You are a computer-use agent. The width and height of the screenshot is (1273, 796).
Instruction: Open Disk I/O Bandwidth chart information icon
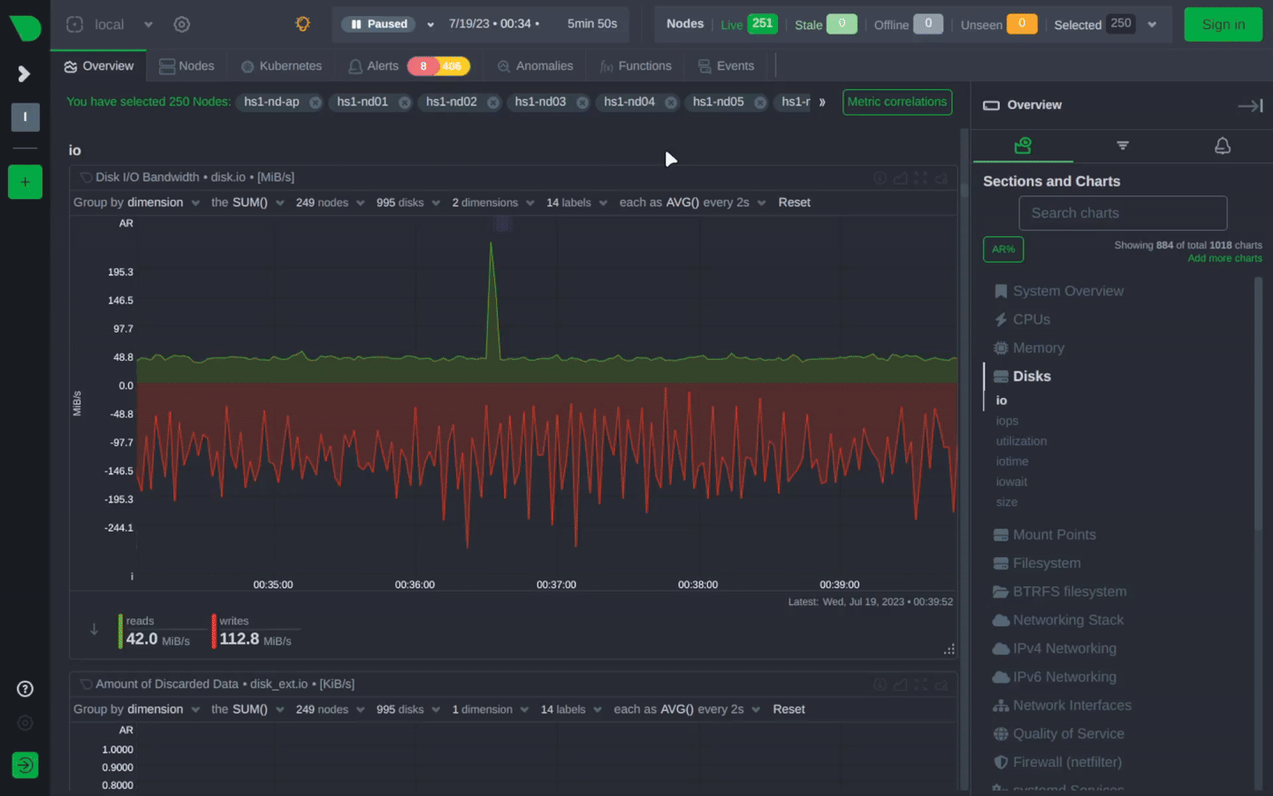coord(880,177)
